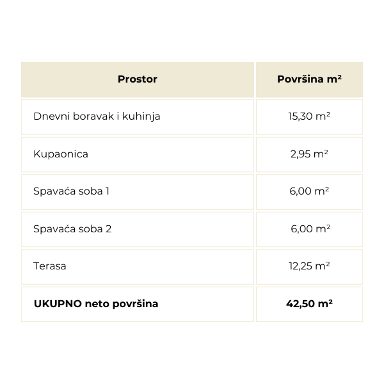Click the Kupaonica row label
Image resolution: width=384 pixels, height=384 pixels.
[x=61, y=154]
